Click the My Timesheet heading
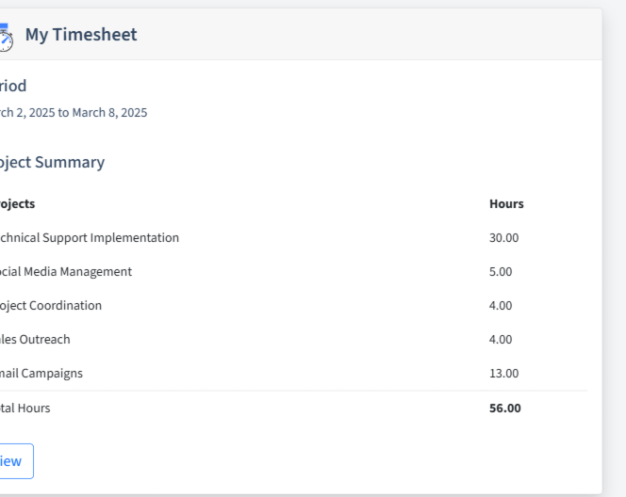The image size is (626, 497). coord(81,34)
